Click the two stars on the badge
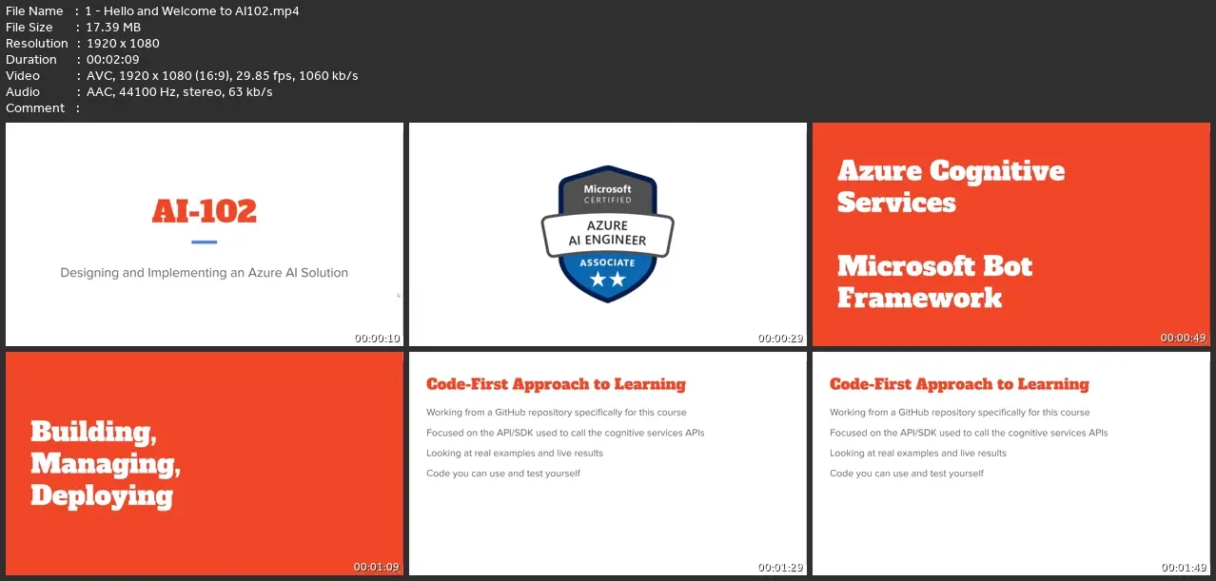 [x=608, y=280]
